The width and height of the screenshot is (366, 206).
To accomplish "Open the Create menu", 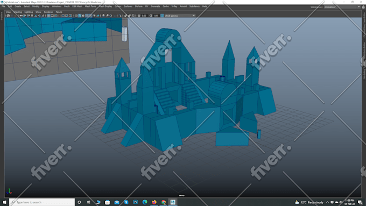I will click(x=18, y=6).
